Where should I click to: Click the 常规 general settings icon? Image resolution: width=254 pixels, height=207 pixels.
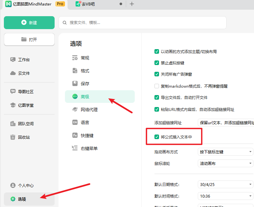point(75,58)
